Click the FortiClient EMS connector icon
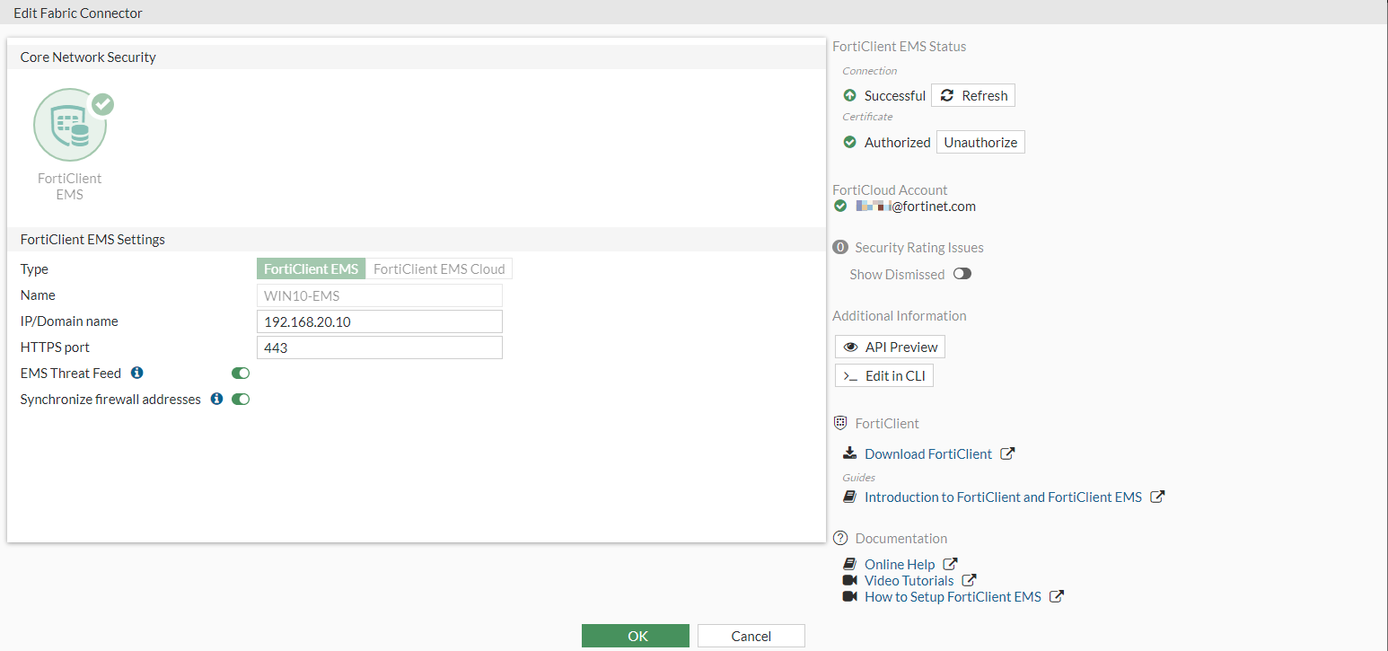Image resolution: width=1388 pixels, height=651 pixels. pyautogui.click(x=71, y=124)
